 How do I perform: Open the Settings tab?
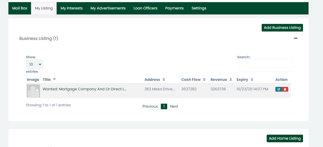click(199, 8)
